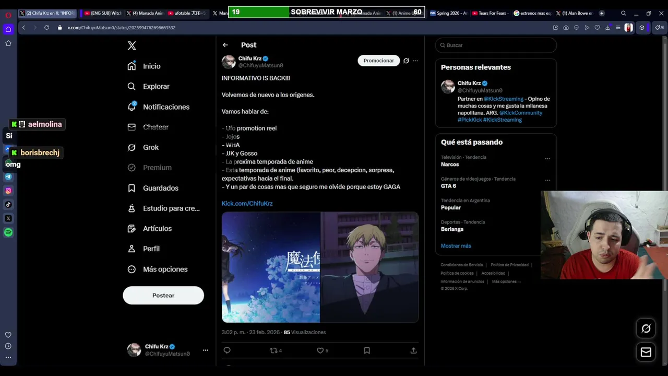Open Opera sidebar heart bookmarks icon
The width and height of the screenshot is (668, 376).
pyautogui.click(x=8, y=335)
